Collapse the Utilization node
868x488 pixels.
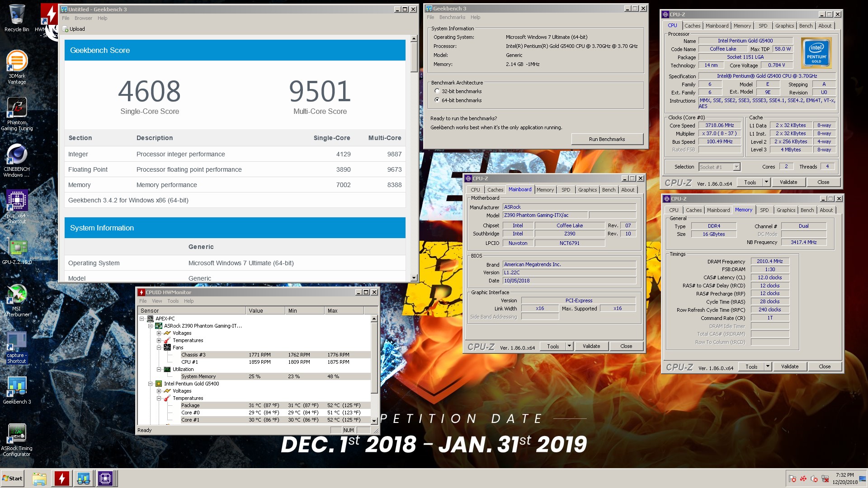tap(159, 369)
